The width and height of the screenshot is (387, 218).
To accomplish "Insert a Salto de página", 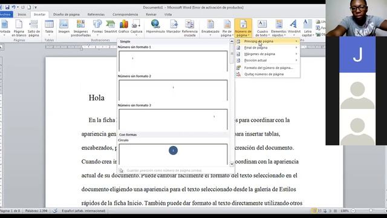I will [34, 28].
